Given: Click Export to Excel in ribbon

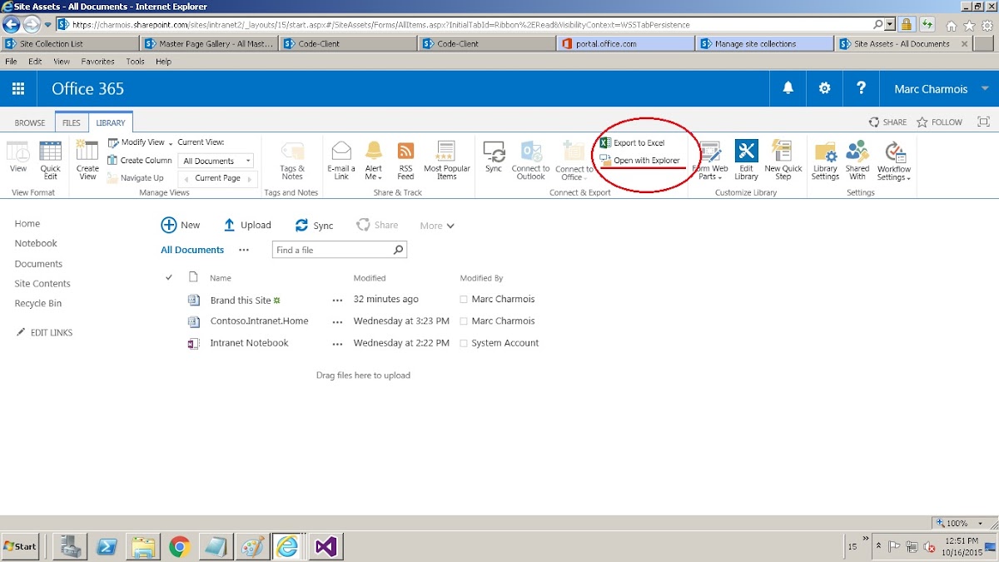Looking at the screenshot, I should pyautogui.click(x=632, y=143).
